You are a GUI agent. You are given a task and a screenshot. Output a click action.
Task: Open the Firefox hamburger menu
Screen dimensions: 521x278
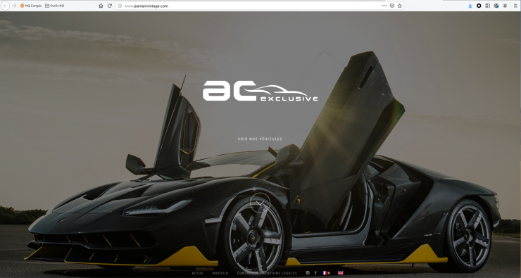515,6
